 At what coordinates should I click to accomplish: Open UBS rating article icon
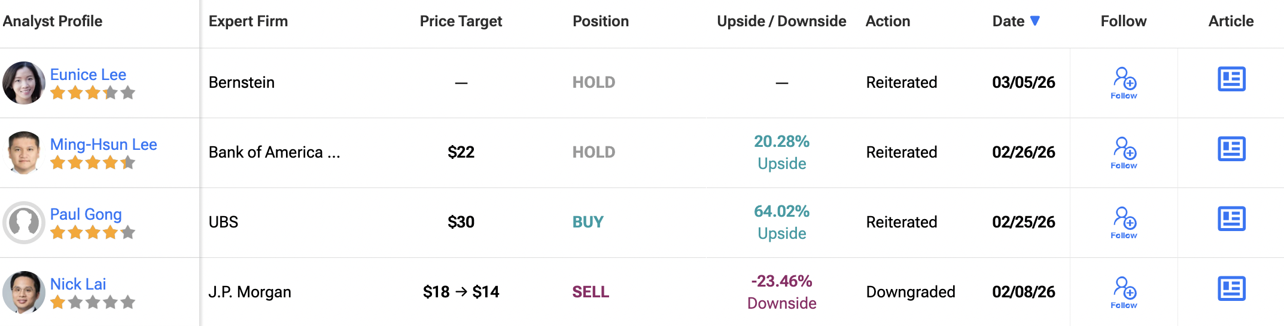click(x=1231, y=219)
